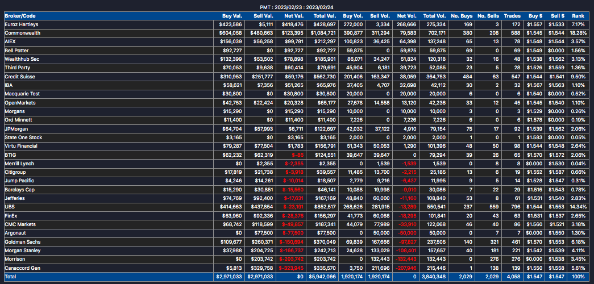The height and width of the screenshot is (284, 594).
Task: Select the FinEx broker name
Action: coord(11,216)
